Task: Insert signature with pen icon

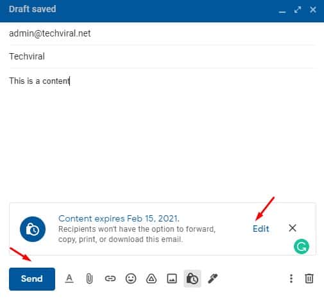Action: [213, 279]
